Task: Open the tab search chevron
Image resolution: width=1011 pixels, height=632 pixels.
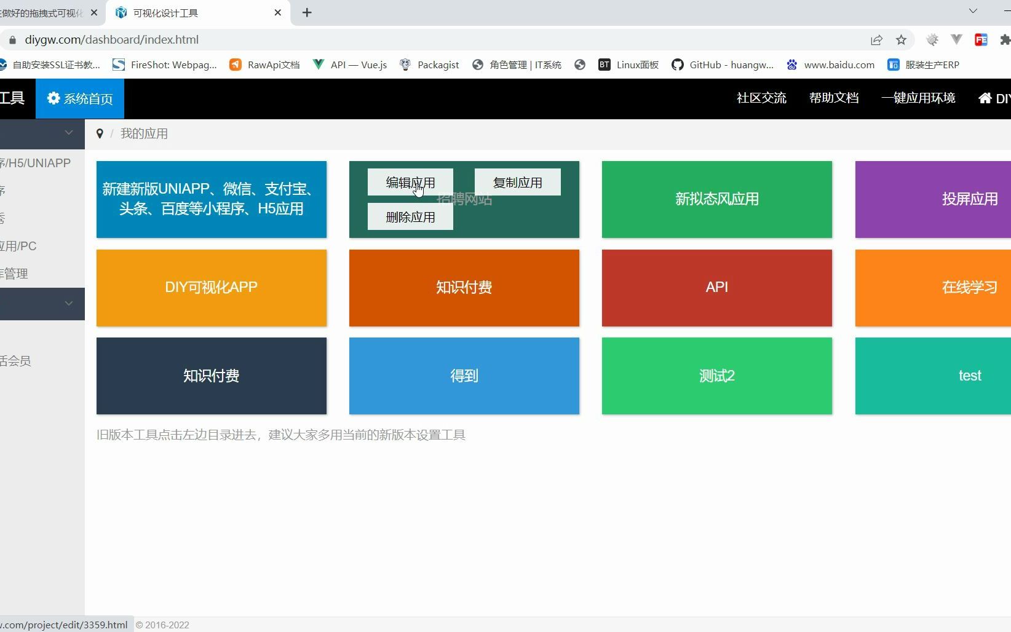Action: coord(973,11)
